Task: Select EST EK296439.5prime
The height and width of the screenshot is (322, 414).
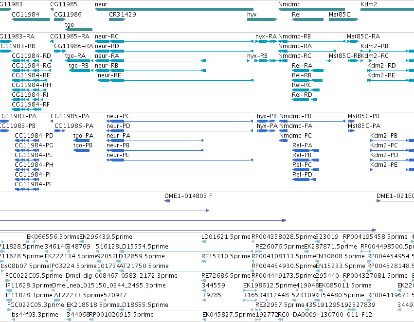Action: (x=82, y=242)
